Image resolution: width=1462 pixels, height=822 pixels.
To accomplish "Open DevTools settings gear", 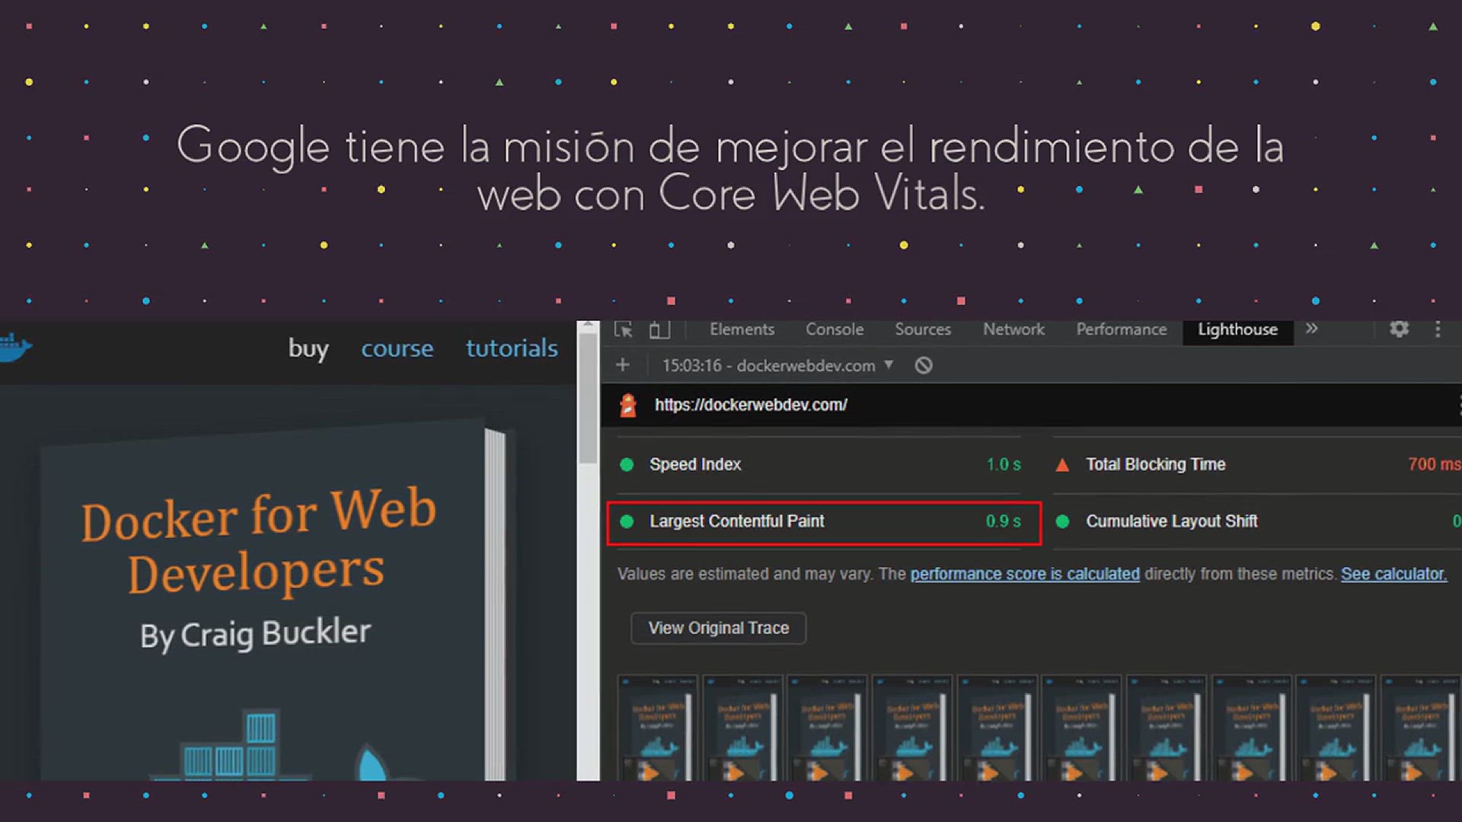I will pos(1399,329).
